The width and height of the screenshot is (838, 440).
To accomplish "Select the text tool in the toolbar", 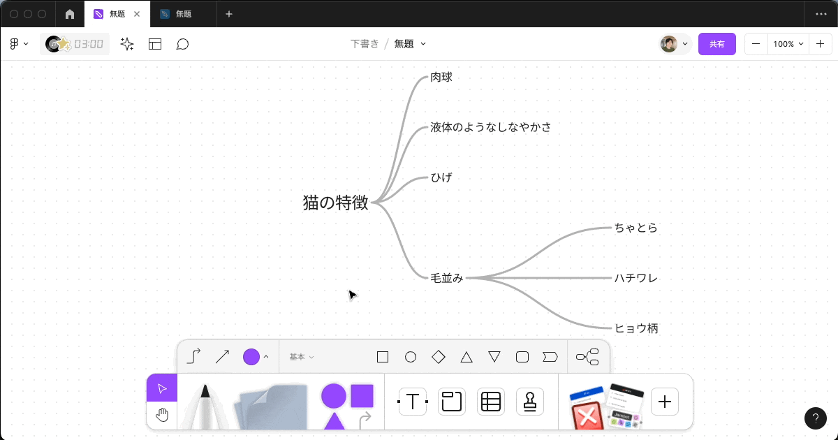I will tap(412, 401).
